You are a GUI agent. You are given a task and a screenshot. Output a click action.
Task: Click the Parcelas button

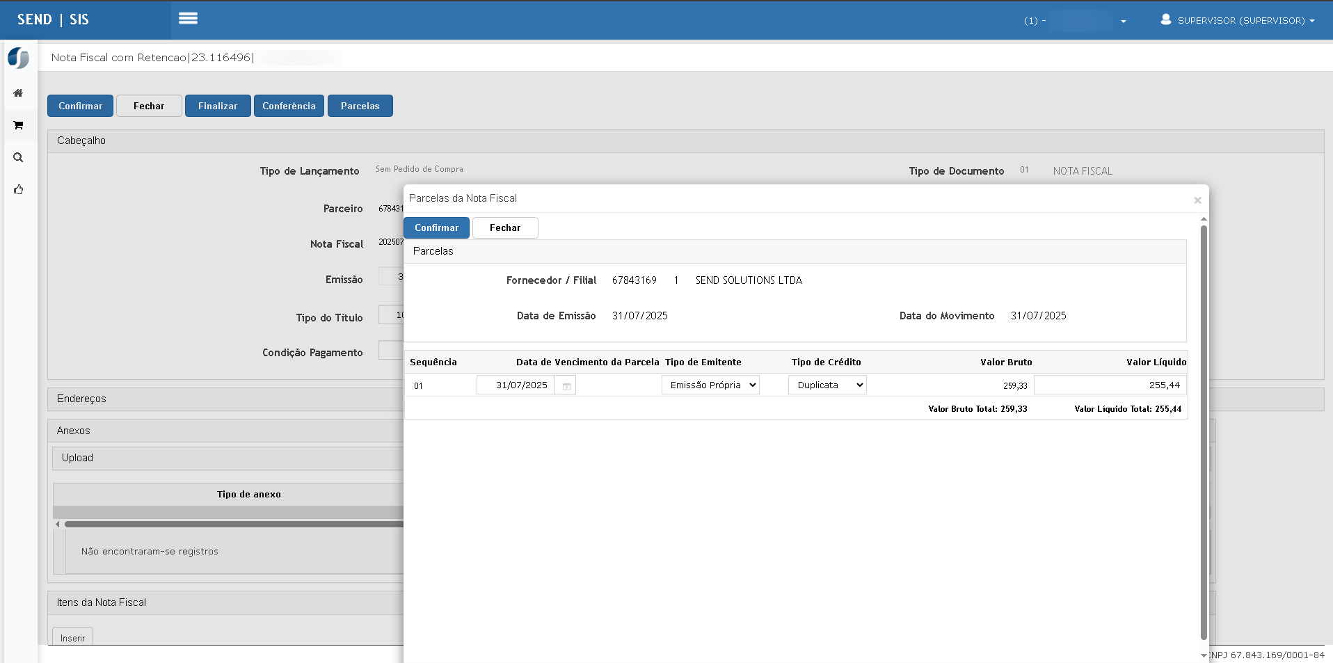coord(360,106)
